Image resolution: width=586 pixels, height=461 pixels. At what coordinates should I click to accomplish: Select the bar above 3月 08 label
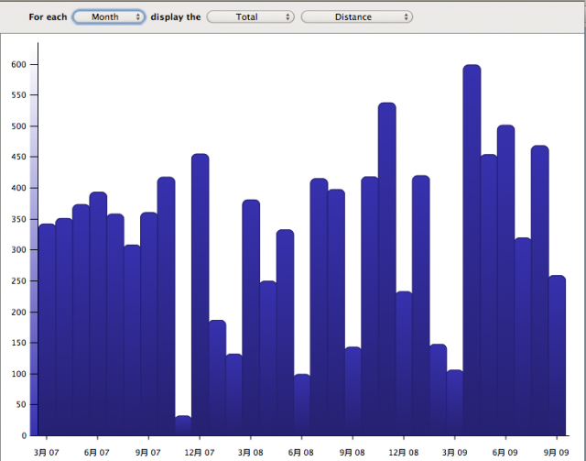(x=251, y=317)
